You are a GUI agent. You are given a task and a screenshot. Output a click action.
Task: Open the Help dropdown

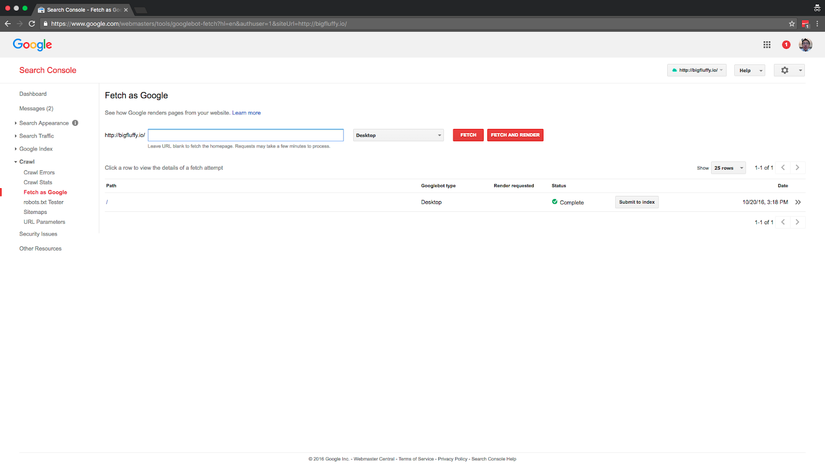tap(750, 70)
